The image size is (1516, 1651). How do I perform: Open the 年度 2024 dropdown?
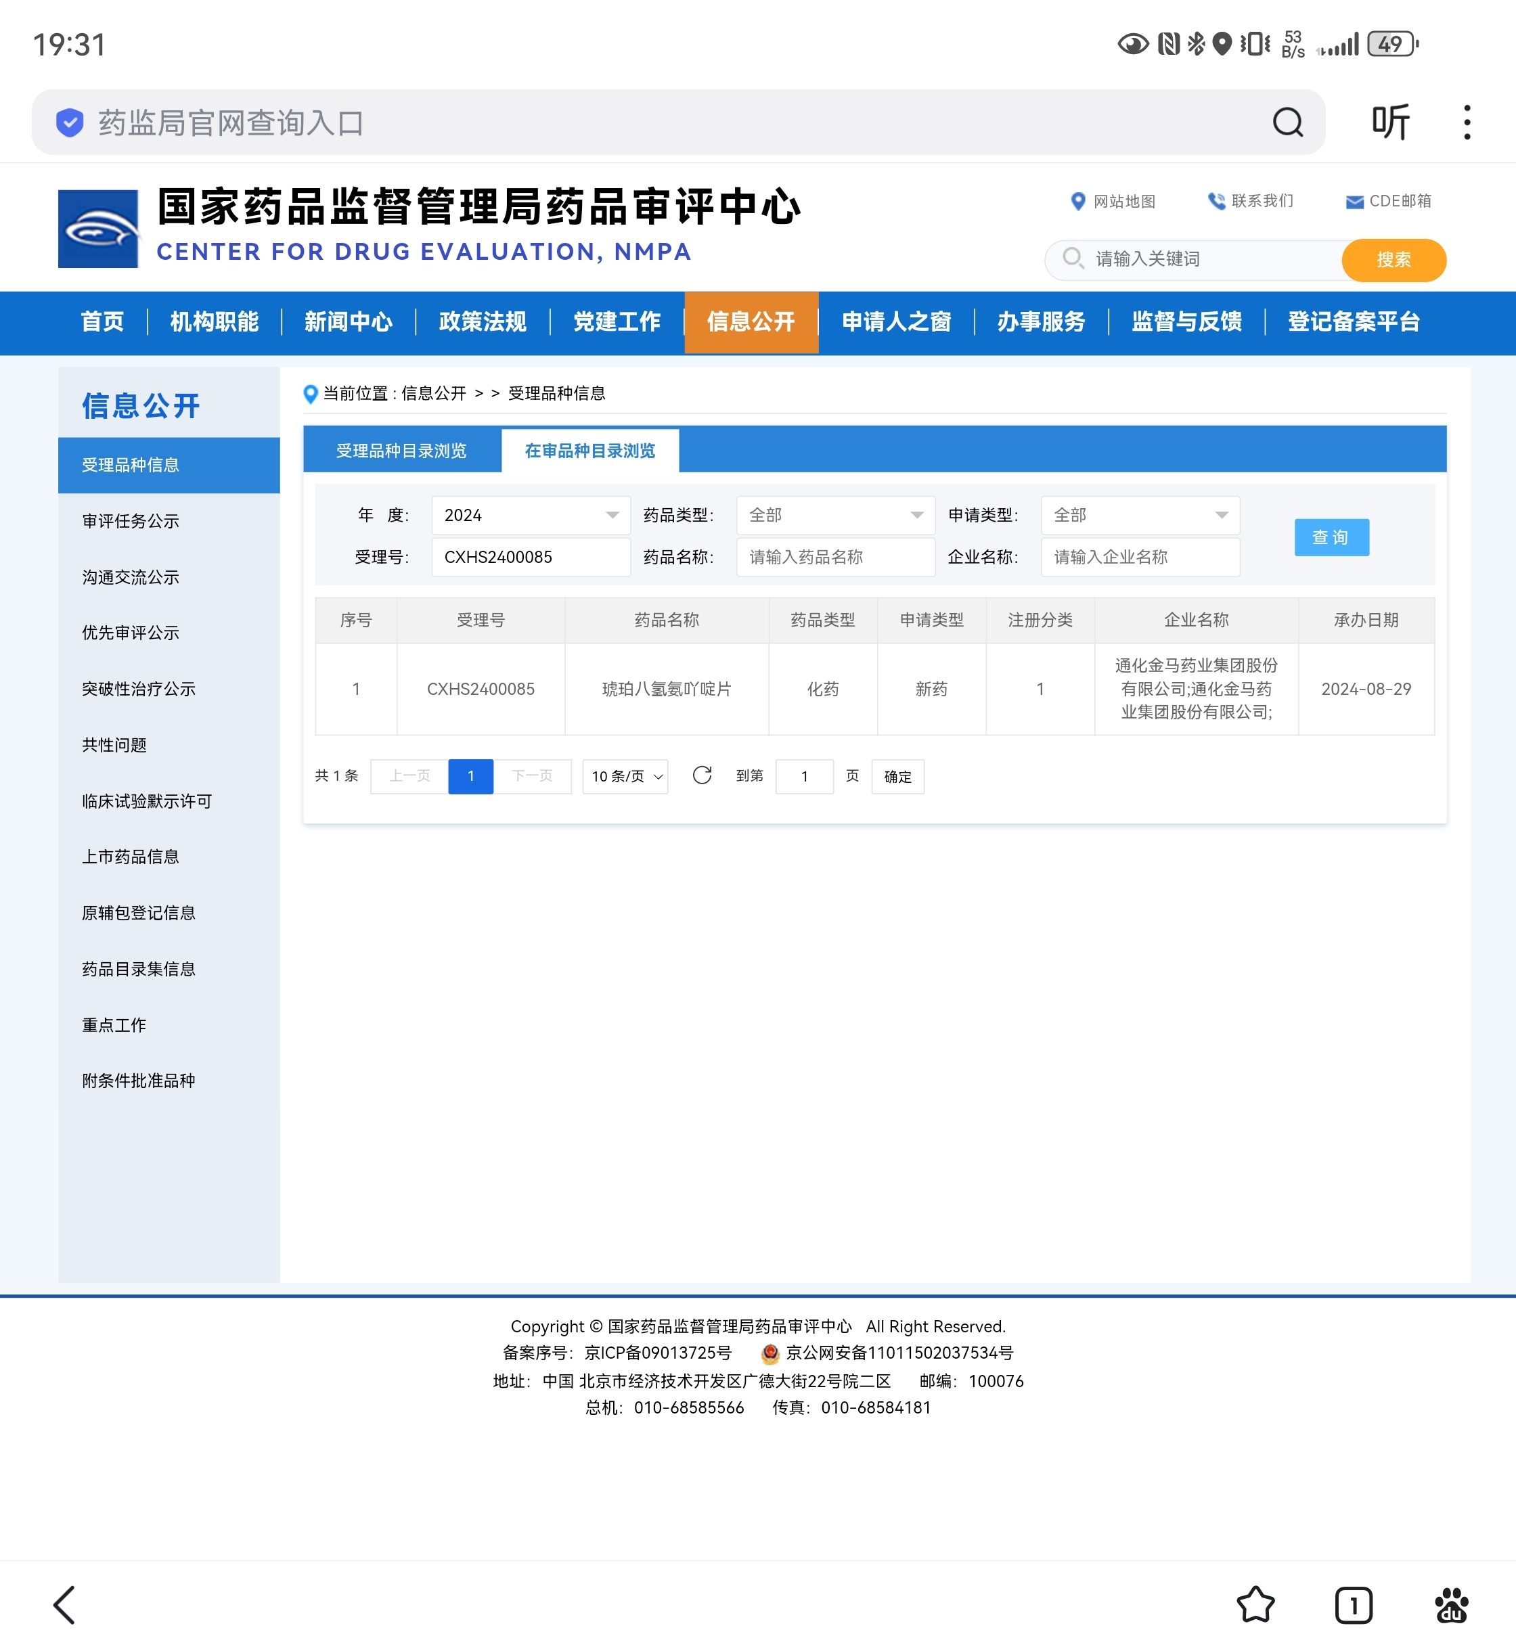(531, 515)
